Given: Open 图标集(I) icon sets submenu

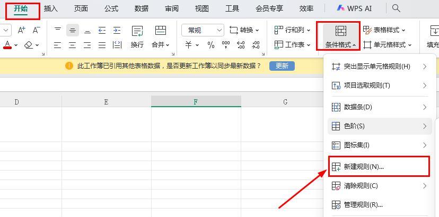Looking at the screenshot, I should (x=380, y=145).
